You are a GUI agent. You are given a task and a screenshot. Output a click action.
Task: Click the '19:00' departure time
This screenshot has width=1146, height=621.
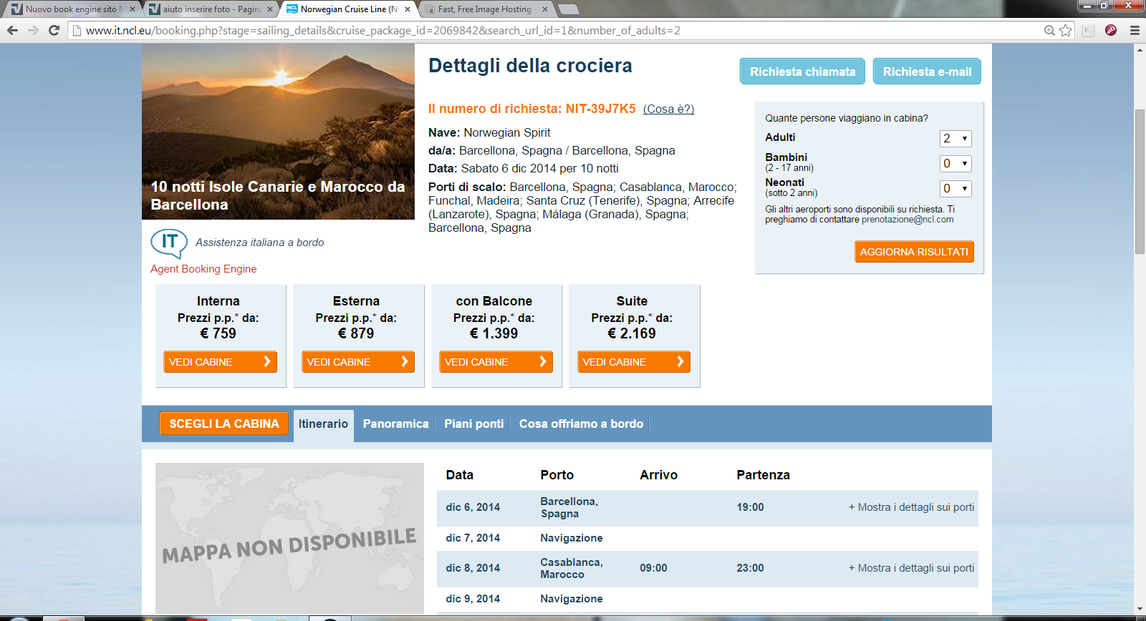[750, 507]
